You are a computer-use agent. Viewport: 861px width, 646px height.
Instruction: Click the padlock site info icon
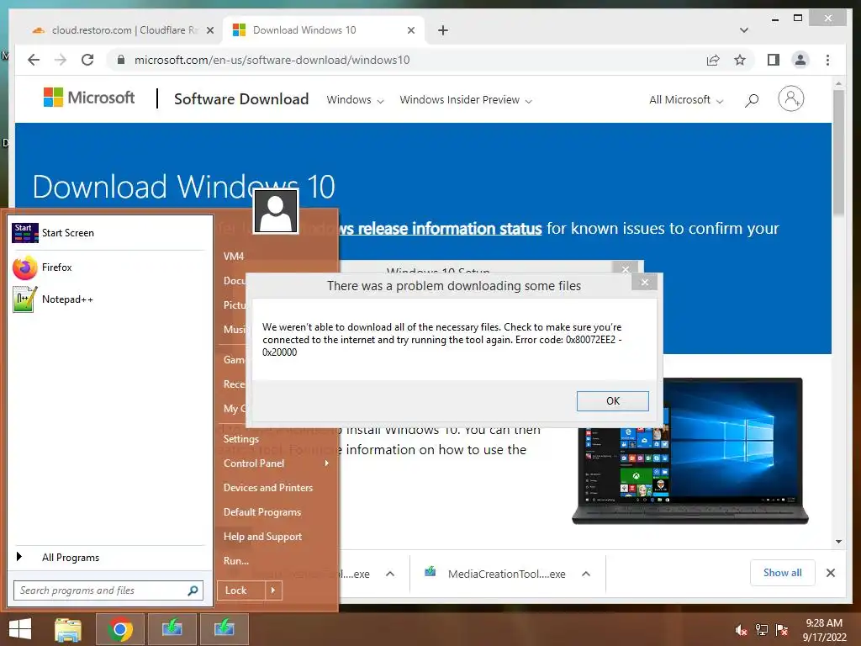coord(121,60)
